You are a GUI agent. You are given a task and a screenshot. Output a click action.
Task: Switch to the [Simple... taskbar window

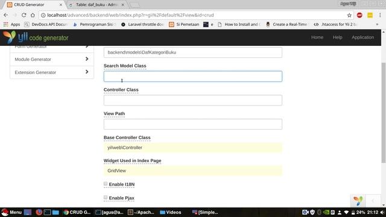[205, 212]
